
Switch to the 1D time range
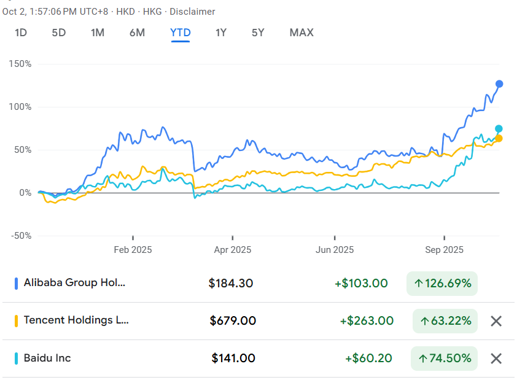click(21, 33)
